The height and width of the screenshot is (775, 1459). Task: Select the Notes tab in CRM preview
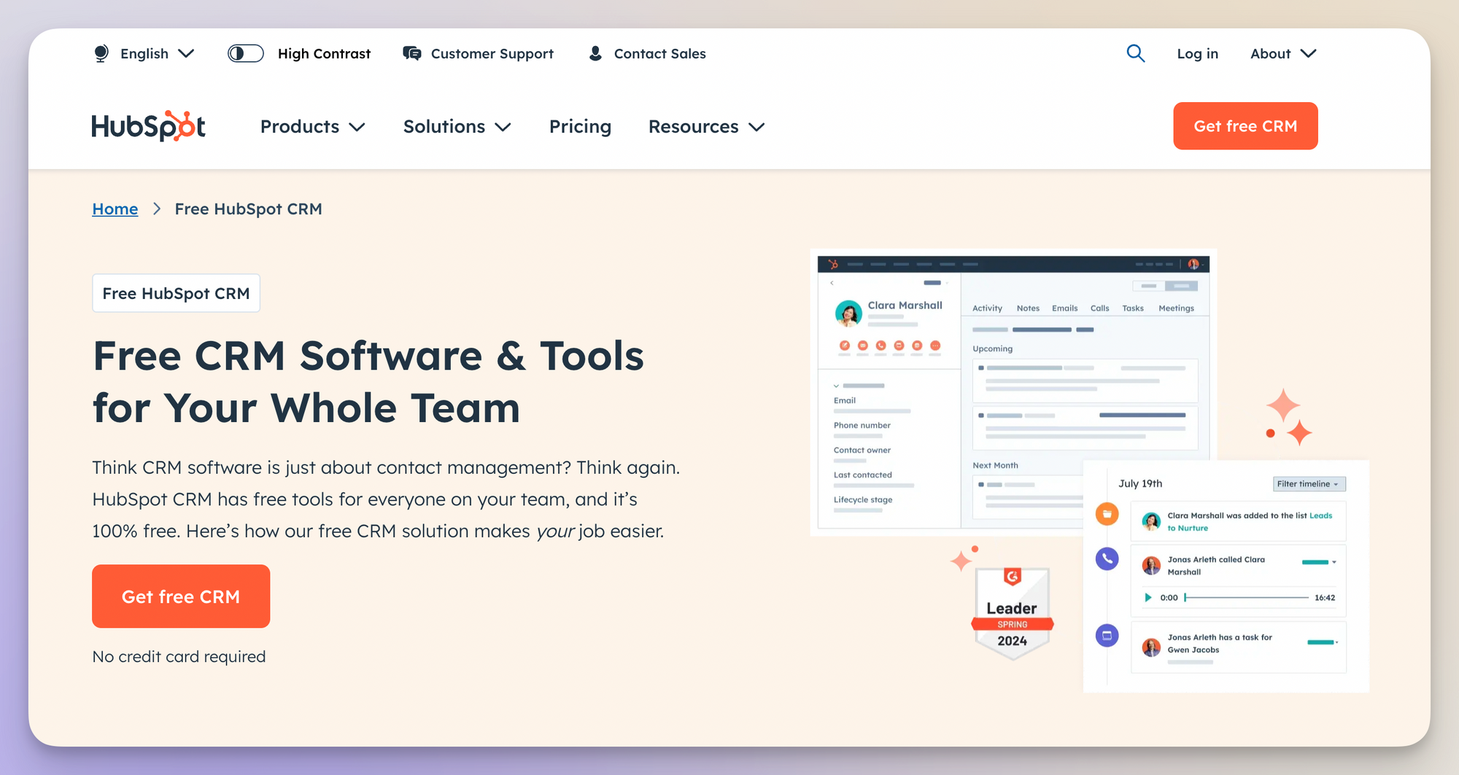pos(1028,308)
